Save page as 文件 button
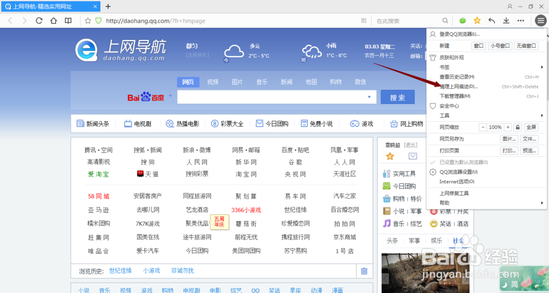549x293 pixels. pyautogui.click(x=529, y=139)
